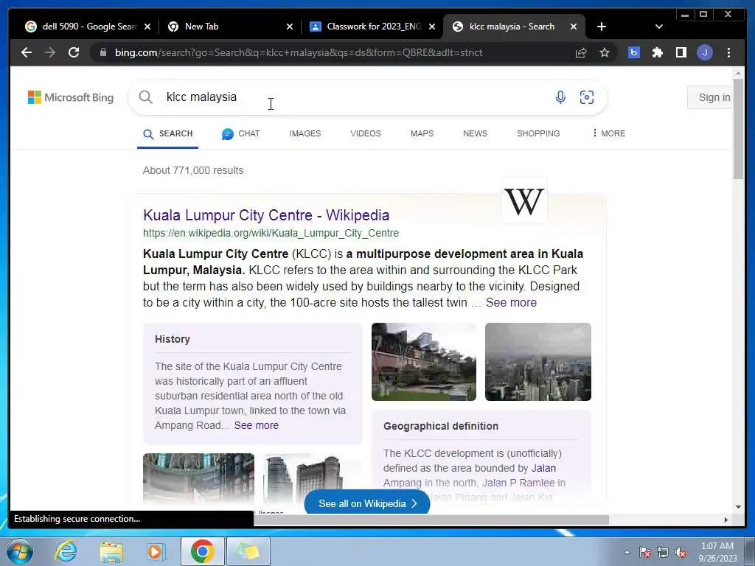Open the fountain park building thumbnail
The height and width of the screenshot is (566, 755).
coord(424,362)
